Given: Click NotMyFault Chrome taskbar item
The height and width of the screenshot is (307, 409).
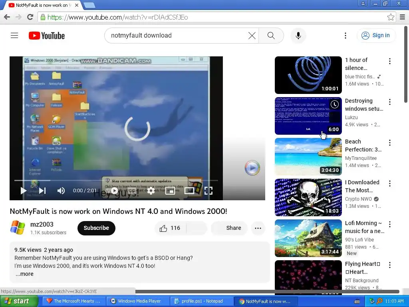Looking at the screenshot, I should point(266,301).
